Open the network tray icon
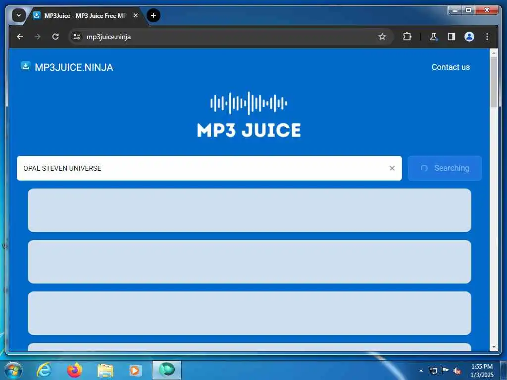The height and width of the screenshot is (380, 507). pyautogui.click(x=433, y=371)
